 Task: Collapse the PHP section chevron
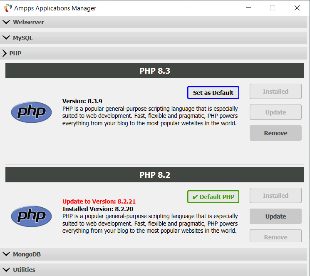tap(4, 53)
